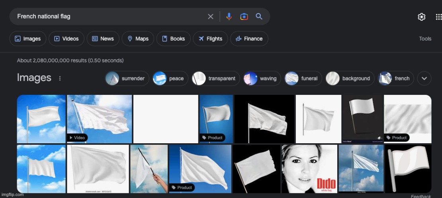Open the settings gear icon
442x198 pixels.
click(x=421, y=17)
